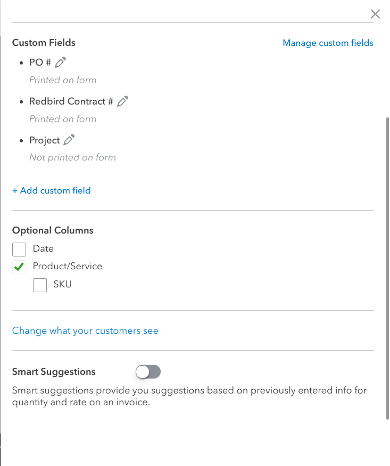The image size is (390, 466).
Task: Turn on Smart Suggestions switch
Action: click(x=148, y=372)
